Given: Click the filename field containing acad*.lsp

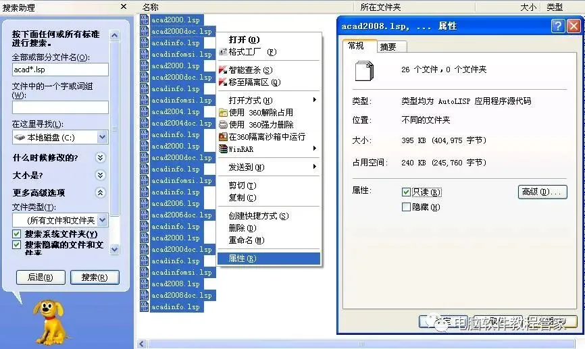Looking at the screenshot, I should tap(60, 70).
